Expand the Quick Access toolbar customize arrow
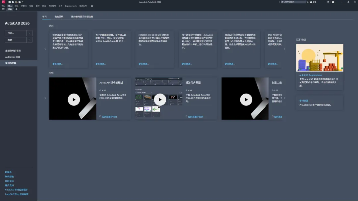The image size is (358, 201). click(x=23, y=2)
